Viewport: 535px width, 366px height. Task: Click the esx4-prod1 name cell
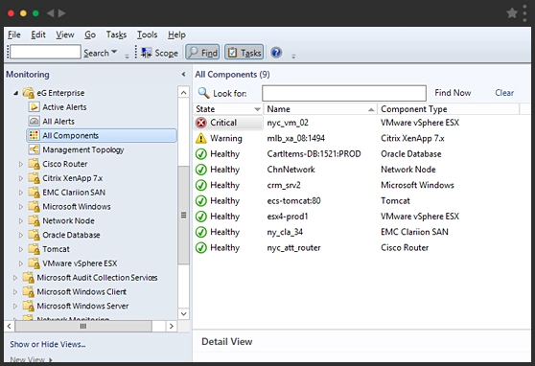point(288,217)
